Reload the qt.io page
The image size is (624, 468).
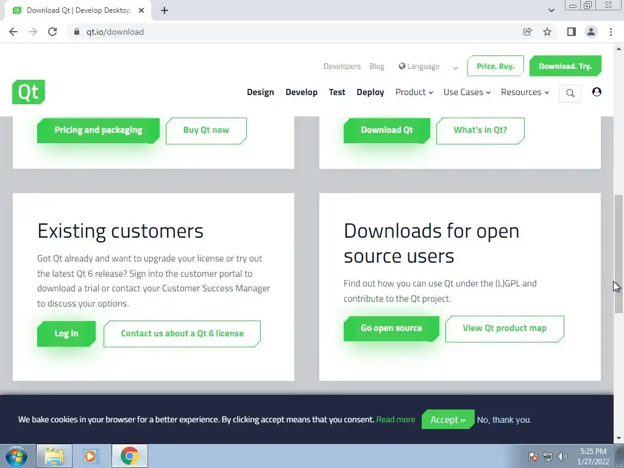(52, 32)
